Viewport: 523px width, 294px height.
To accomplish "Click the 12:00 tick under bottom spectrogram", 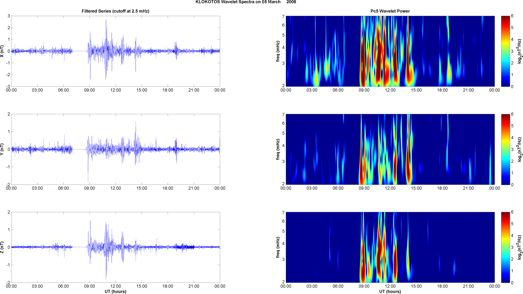I will (390, 286).
